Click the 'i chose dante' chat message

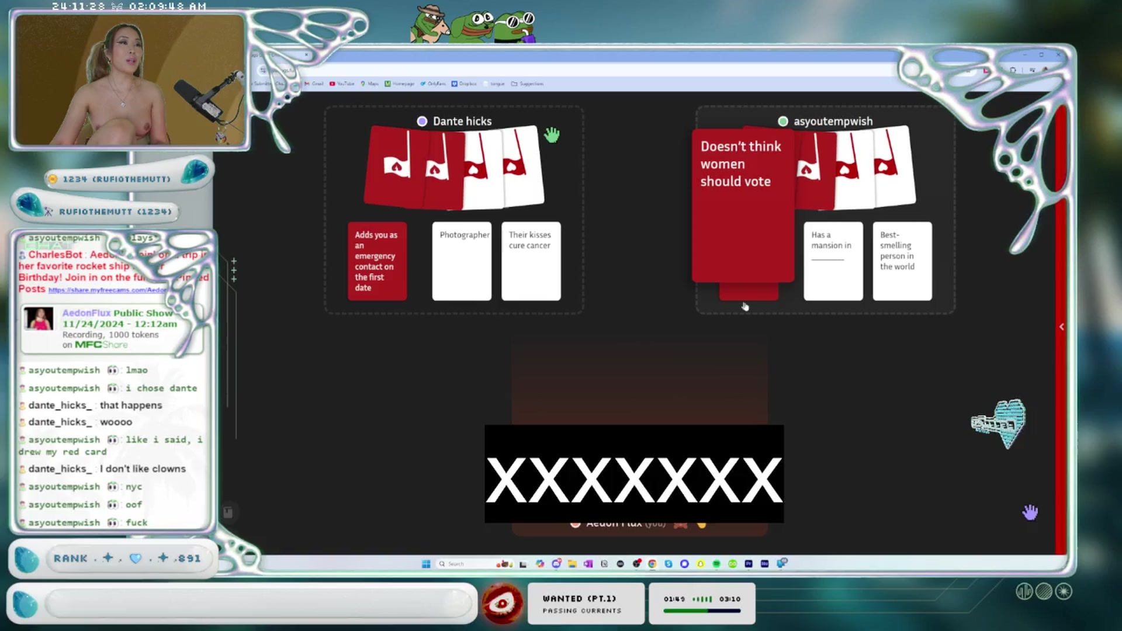pyautogui.click(x=161, y=388)
